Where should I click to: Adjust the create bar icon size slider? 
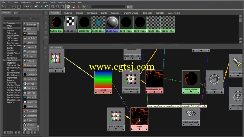pyautogui.click(x=31, y=18)
